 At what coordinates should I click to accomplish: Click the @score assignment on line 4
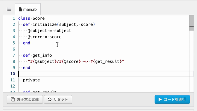tap(45, 37)
